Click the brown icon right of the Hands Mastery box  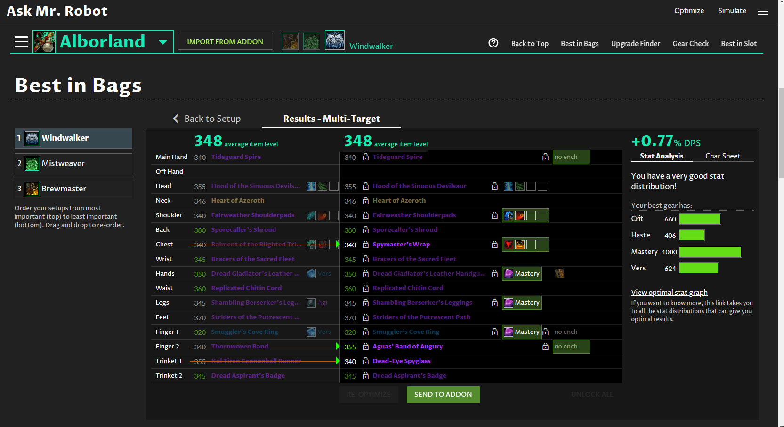coord(559,274)
